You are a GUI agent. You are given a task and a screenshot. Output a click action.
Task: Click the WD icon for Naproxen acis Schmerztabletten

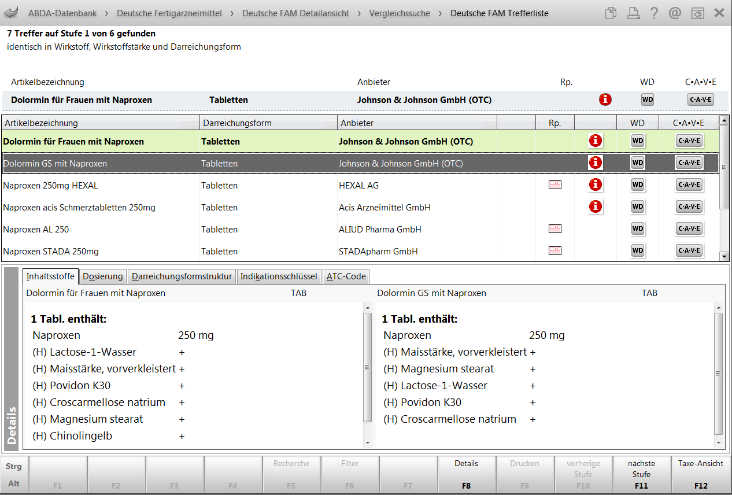(637, 206)
